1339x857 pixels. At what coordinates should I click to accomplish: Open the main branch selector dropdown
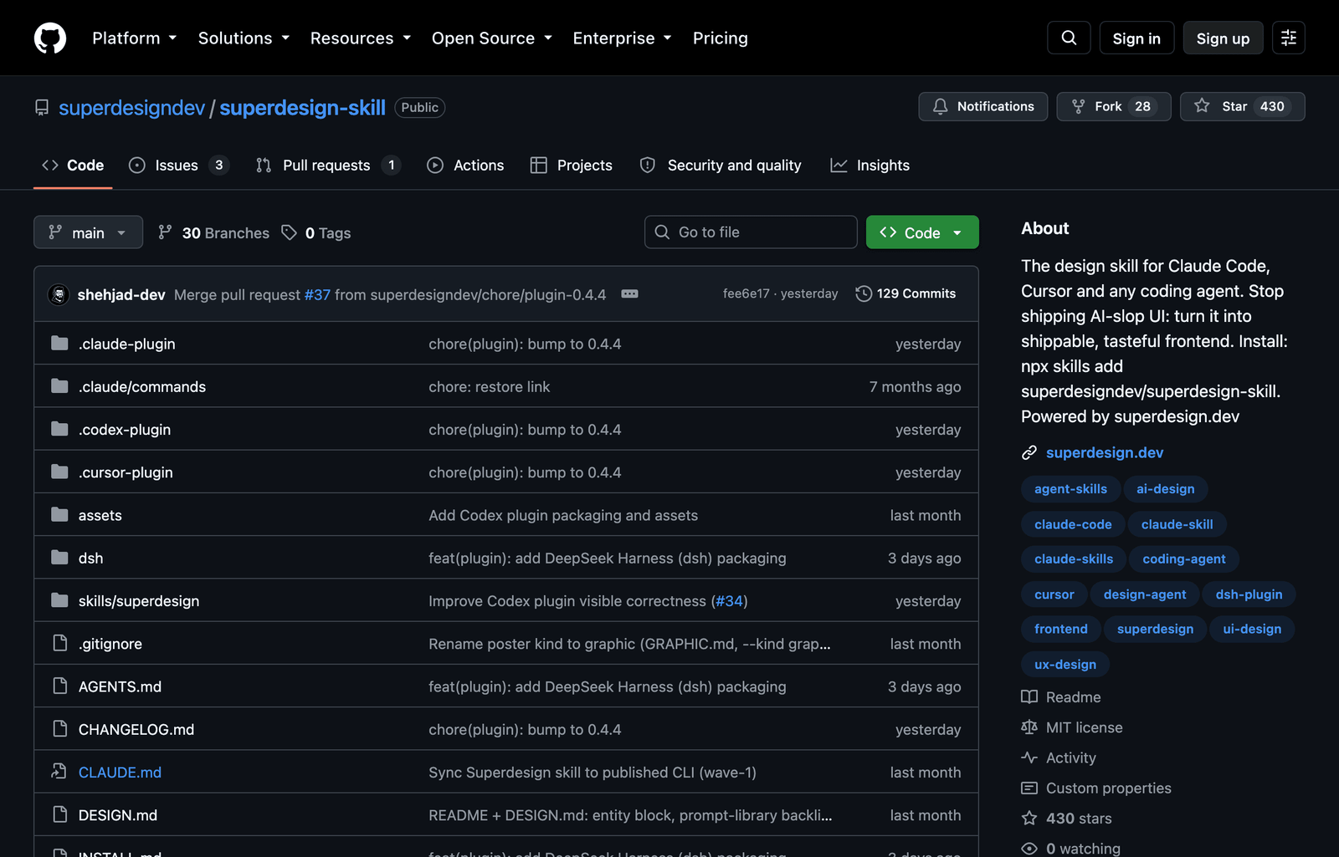click(x=88, y=232)
